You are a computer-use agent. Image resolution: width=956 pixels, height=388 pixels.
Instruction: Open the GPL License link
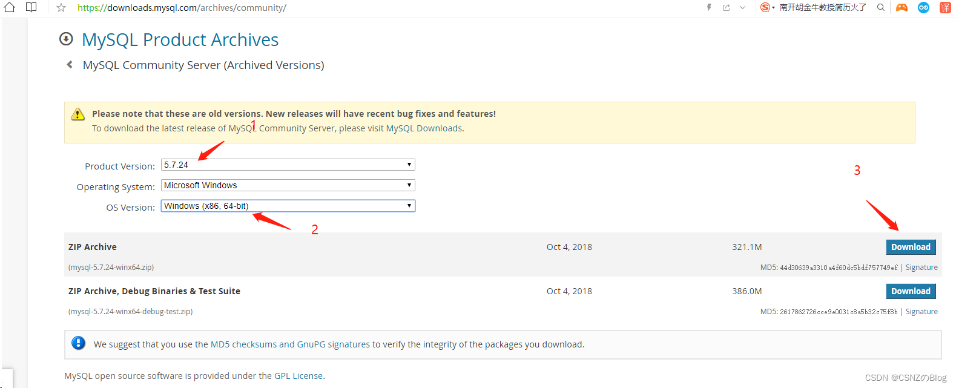click(298, 376)
